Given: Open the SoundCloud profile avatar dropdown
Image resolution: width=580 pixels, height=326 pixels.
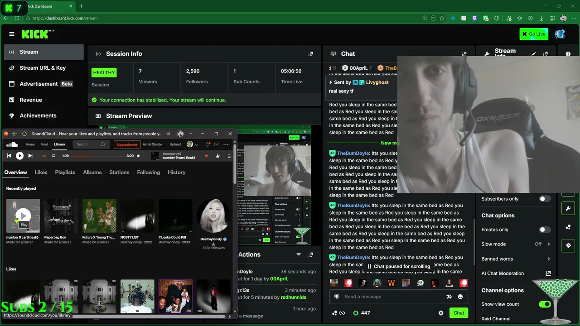Looking at the screenshot, I should click(193, 144).
